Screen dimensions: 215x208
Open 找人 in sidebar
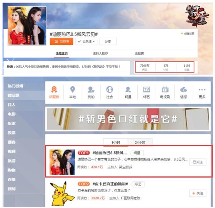11,105
